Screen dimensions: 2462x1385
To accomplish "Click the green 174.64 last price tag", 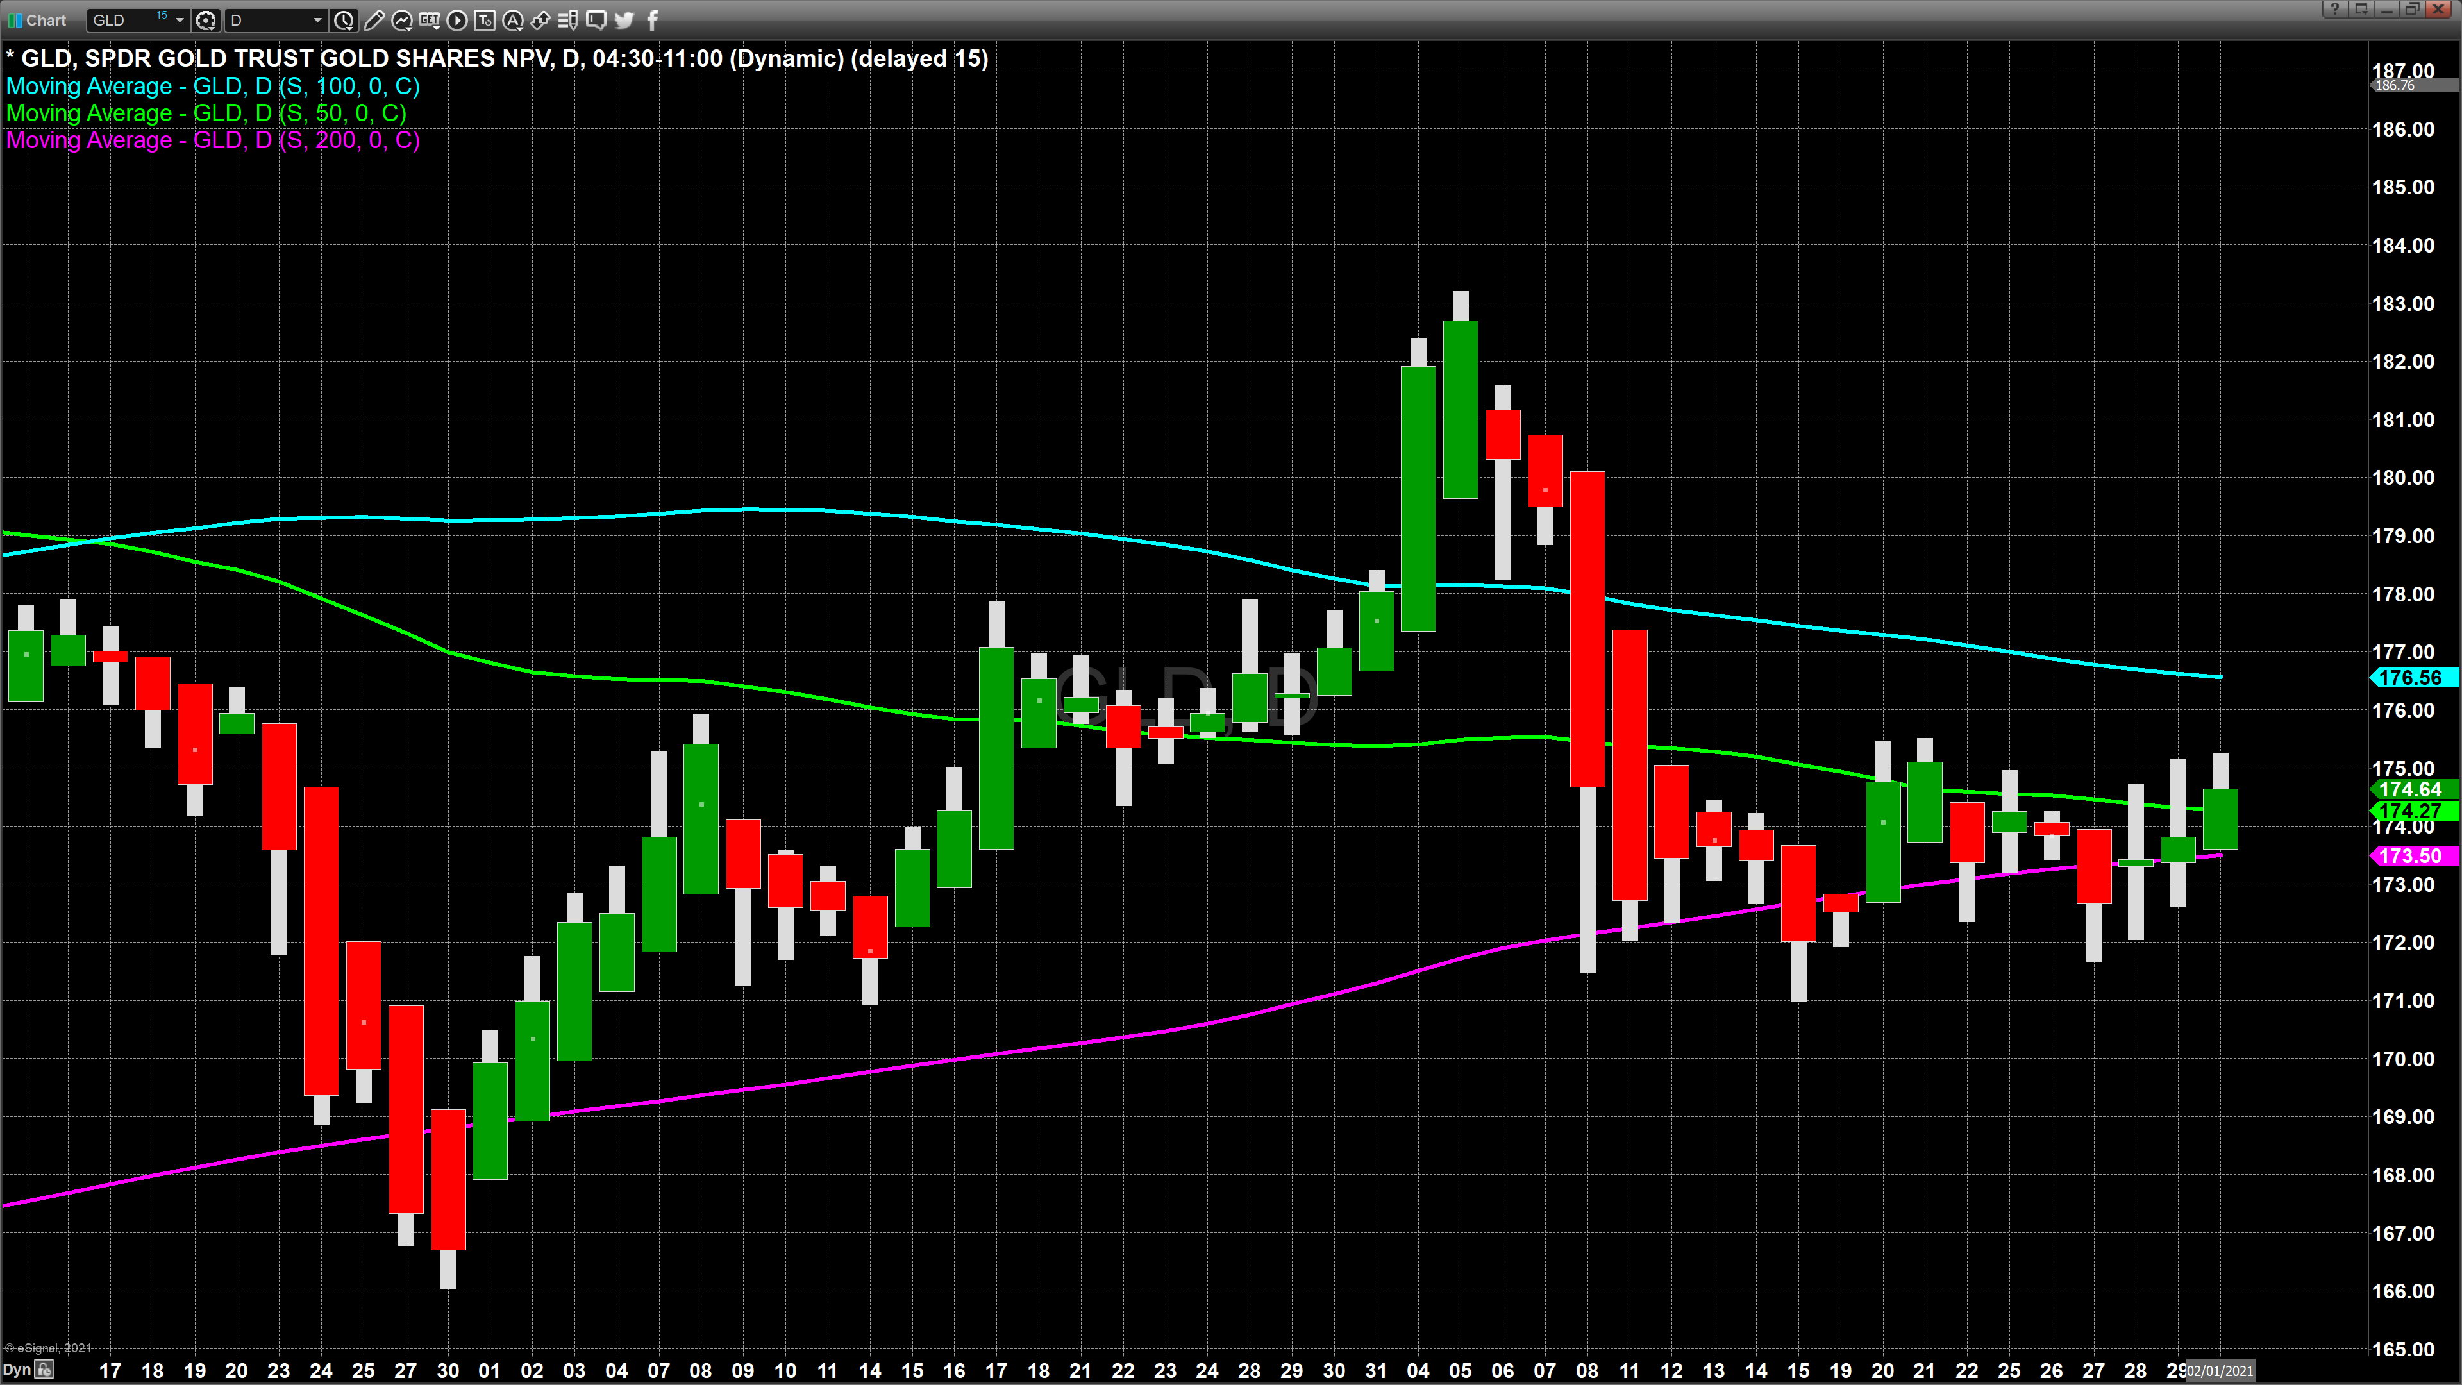I will click(2414, 789).
